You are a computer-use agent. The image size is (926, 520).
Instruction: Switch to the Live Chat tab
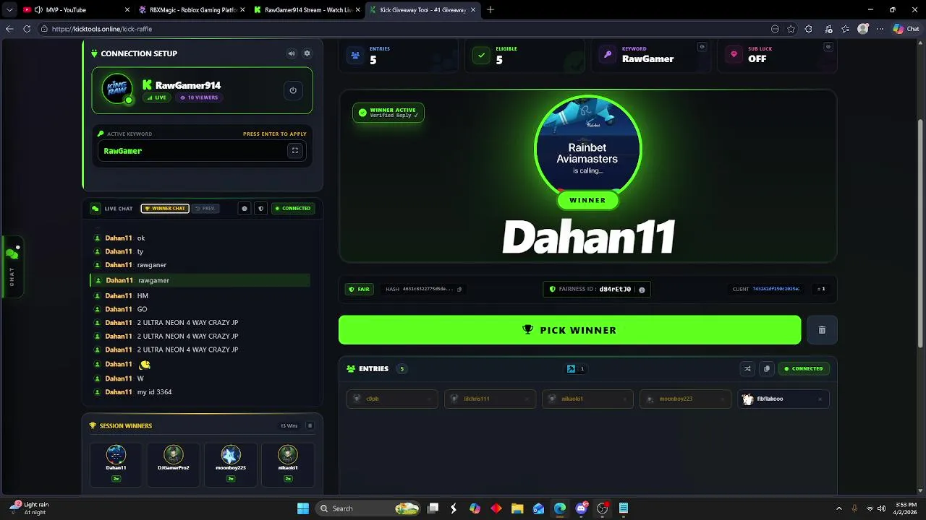coord(112,209)
